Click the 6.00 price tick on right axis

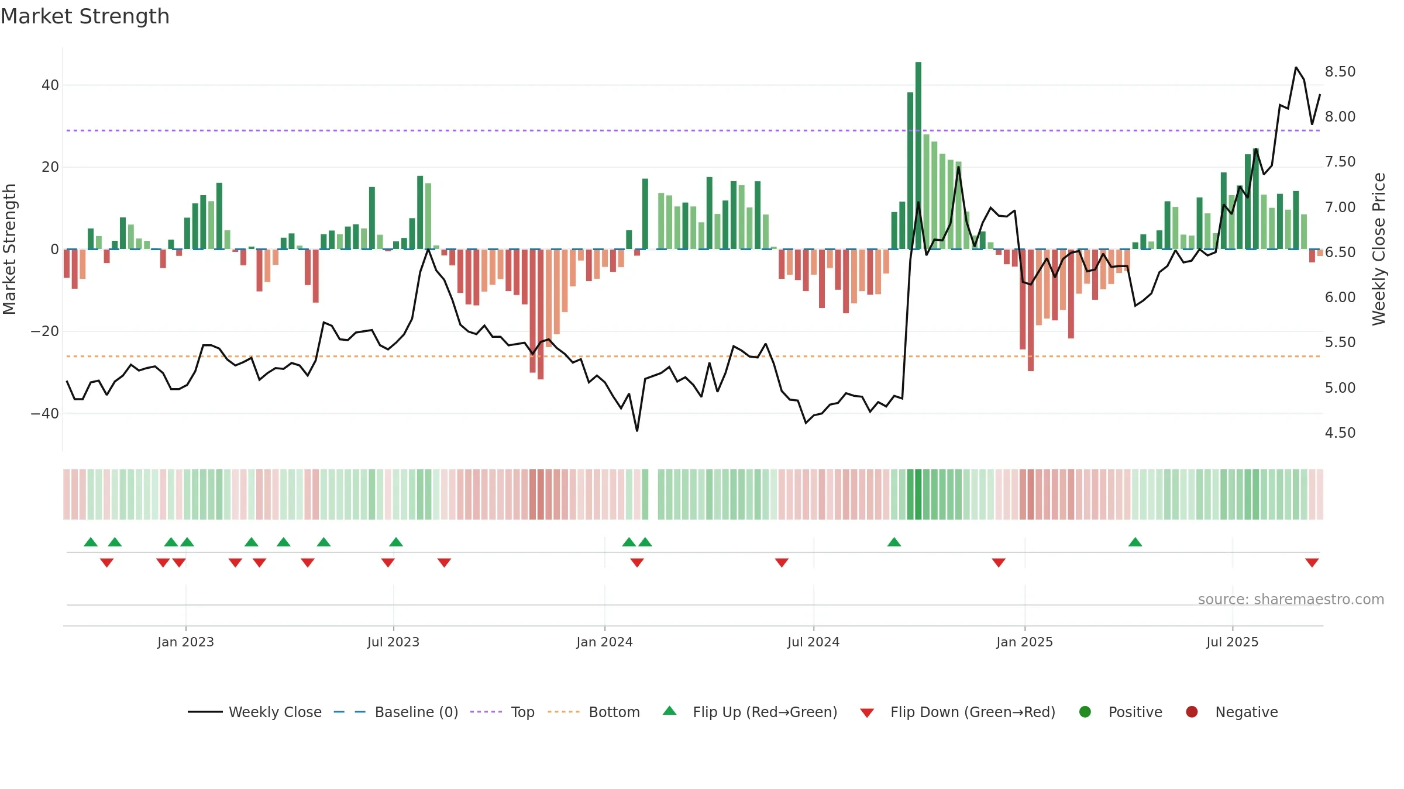click(1340, 297)
